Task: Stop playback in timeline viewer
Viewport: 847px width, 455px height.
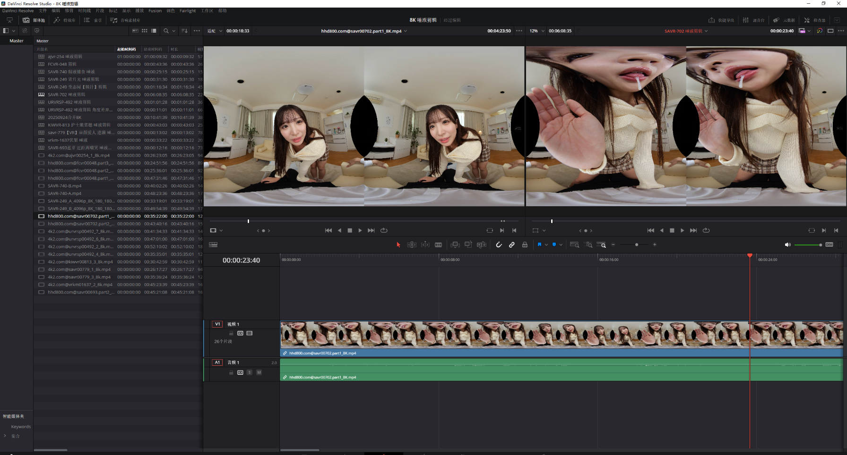Action: 672,230
